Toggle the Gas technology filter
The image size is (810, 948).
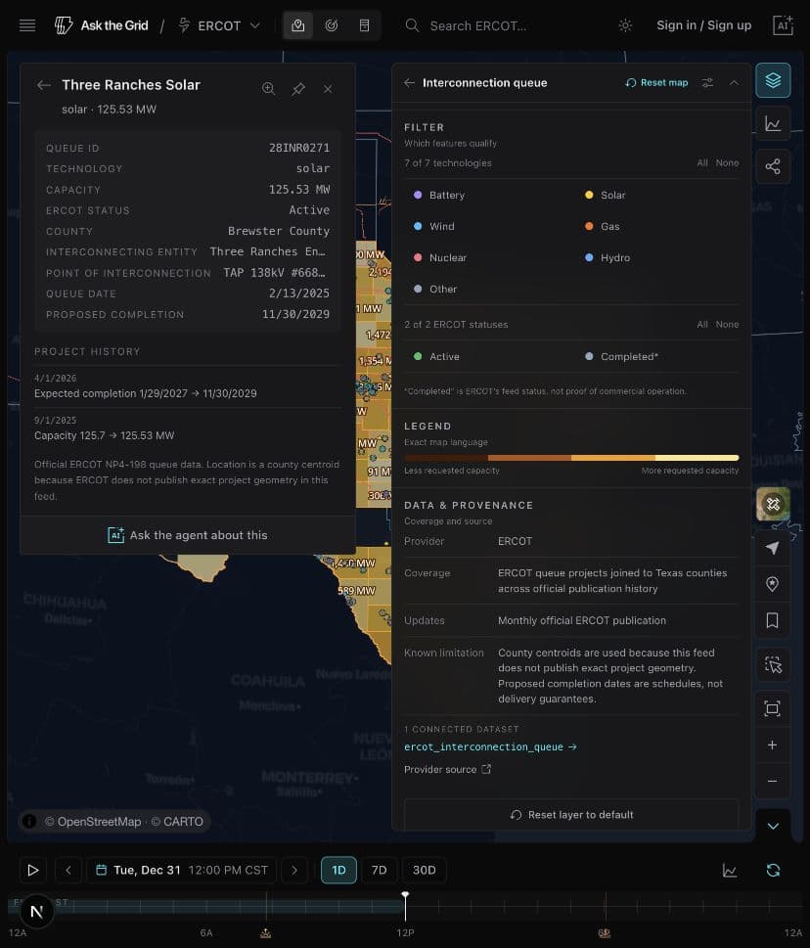(602, 227)
